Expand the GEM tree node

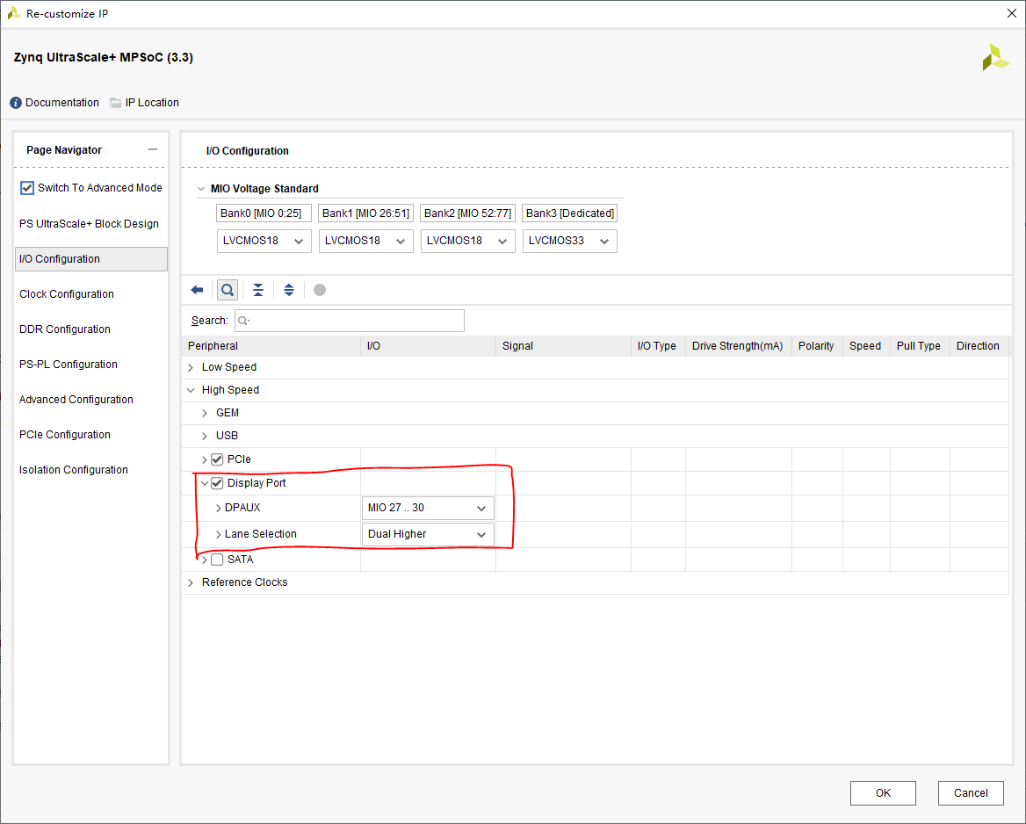pos(205,413)
